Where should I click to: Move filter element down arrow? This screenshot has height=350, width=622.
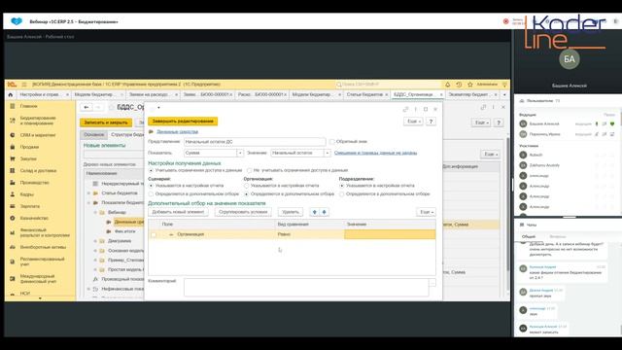pos(324,212)
